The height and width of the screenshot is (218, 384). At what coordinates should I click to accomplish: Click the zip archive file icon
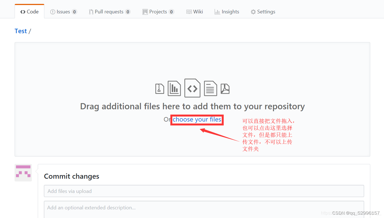point(160,89)
